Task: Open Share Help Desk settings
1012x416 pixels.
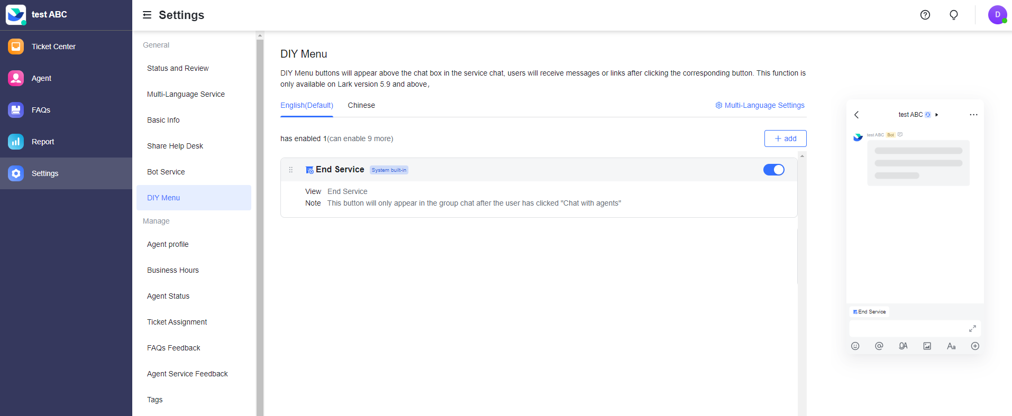Action: click(x=194, y=146)
